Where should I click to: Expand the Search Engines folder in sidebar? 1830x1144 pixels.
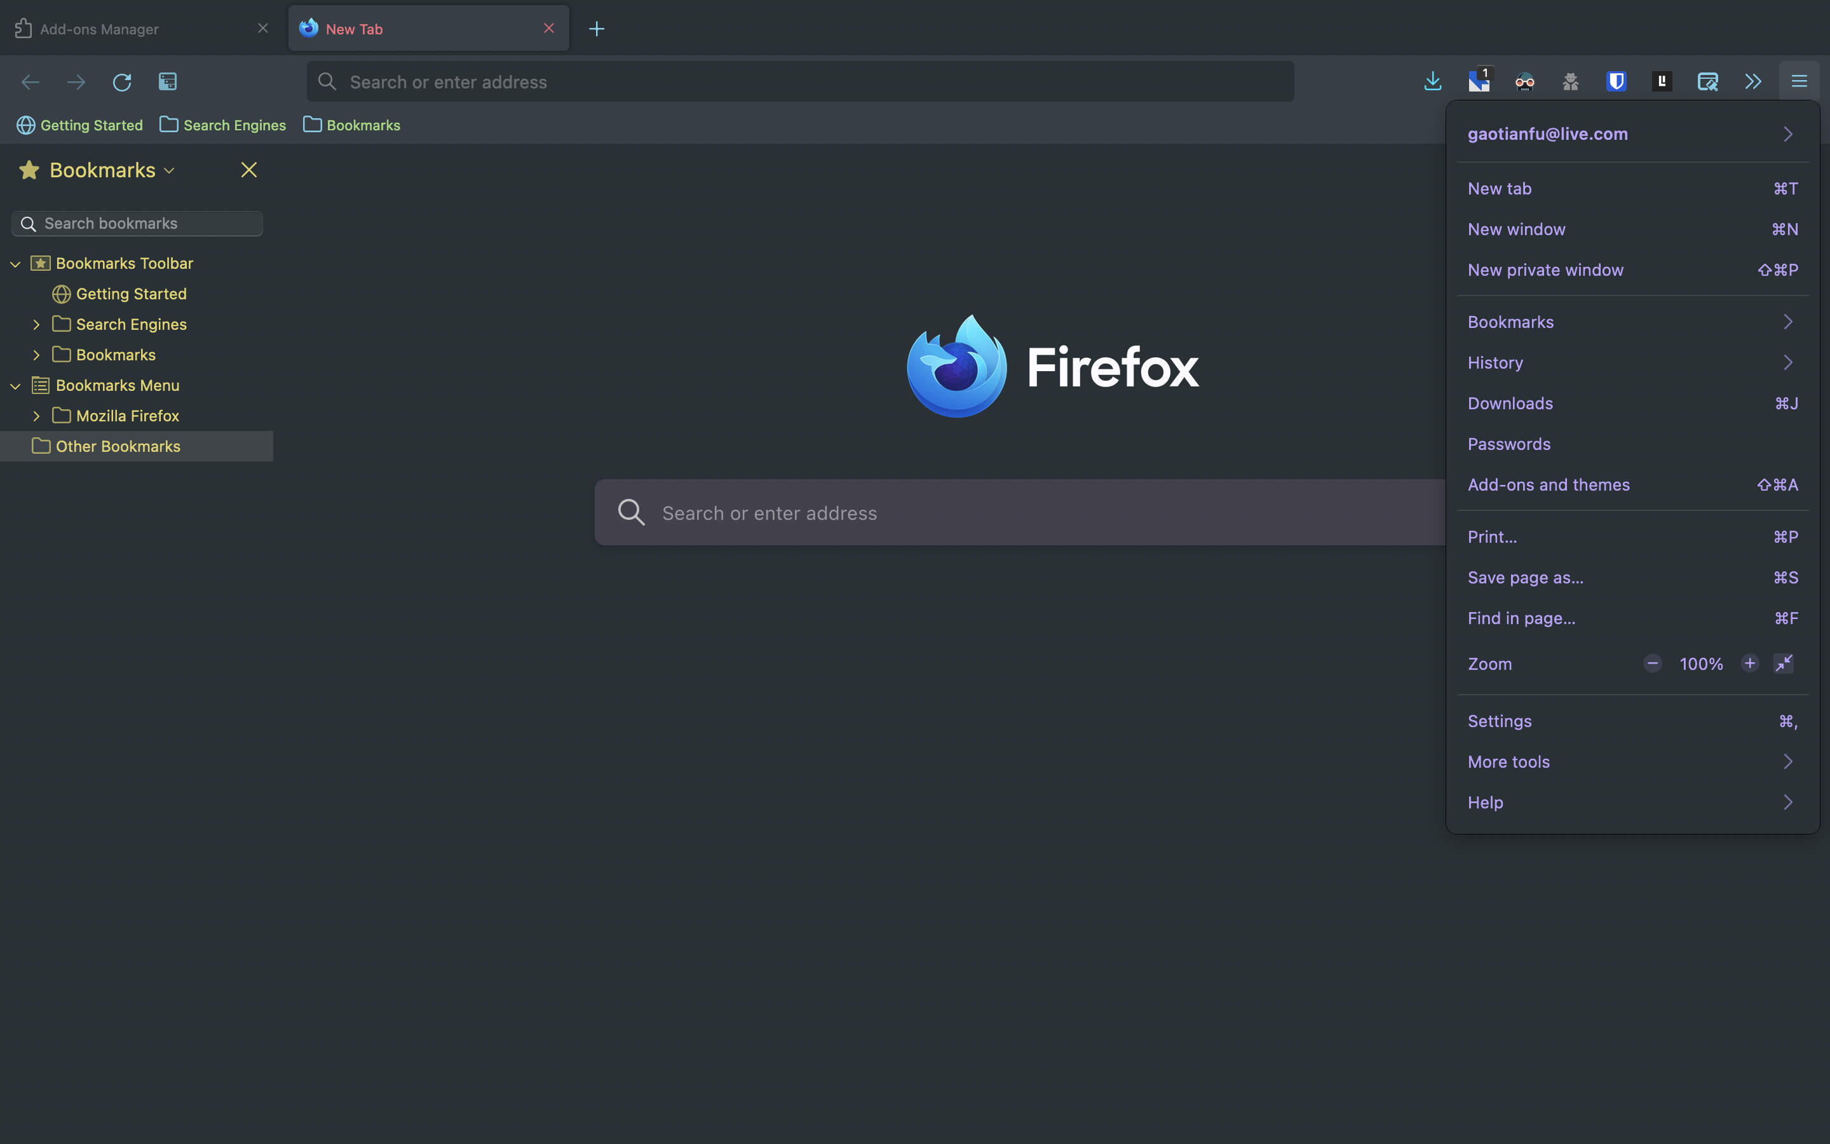point(36,325)
